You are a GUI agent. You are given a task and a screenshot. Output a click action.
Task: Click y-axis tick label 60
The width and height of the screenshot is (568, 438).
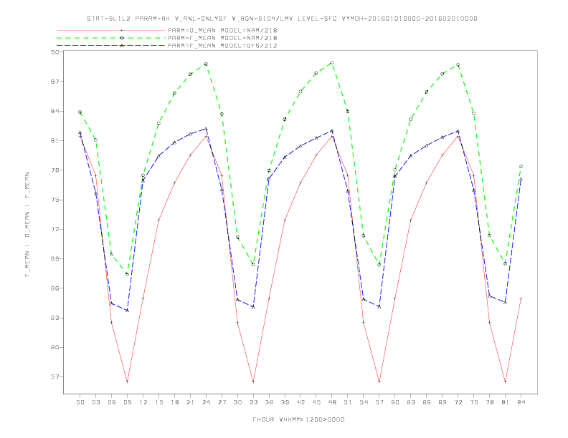55,347
